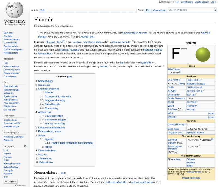Screen dimensions: 218x187
Task: Open Conjugate acid Hydrogen fluoride link
Action: [195, 133]
